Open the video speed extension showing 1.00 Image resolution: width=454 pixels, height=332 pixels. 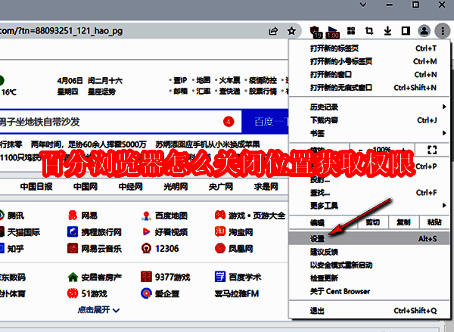click(333, 32)
